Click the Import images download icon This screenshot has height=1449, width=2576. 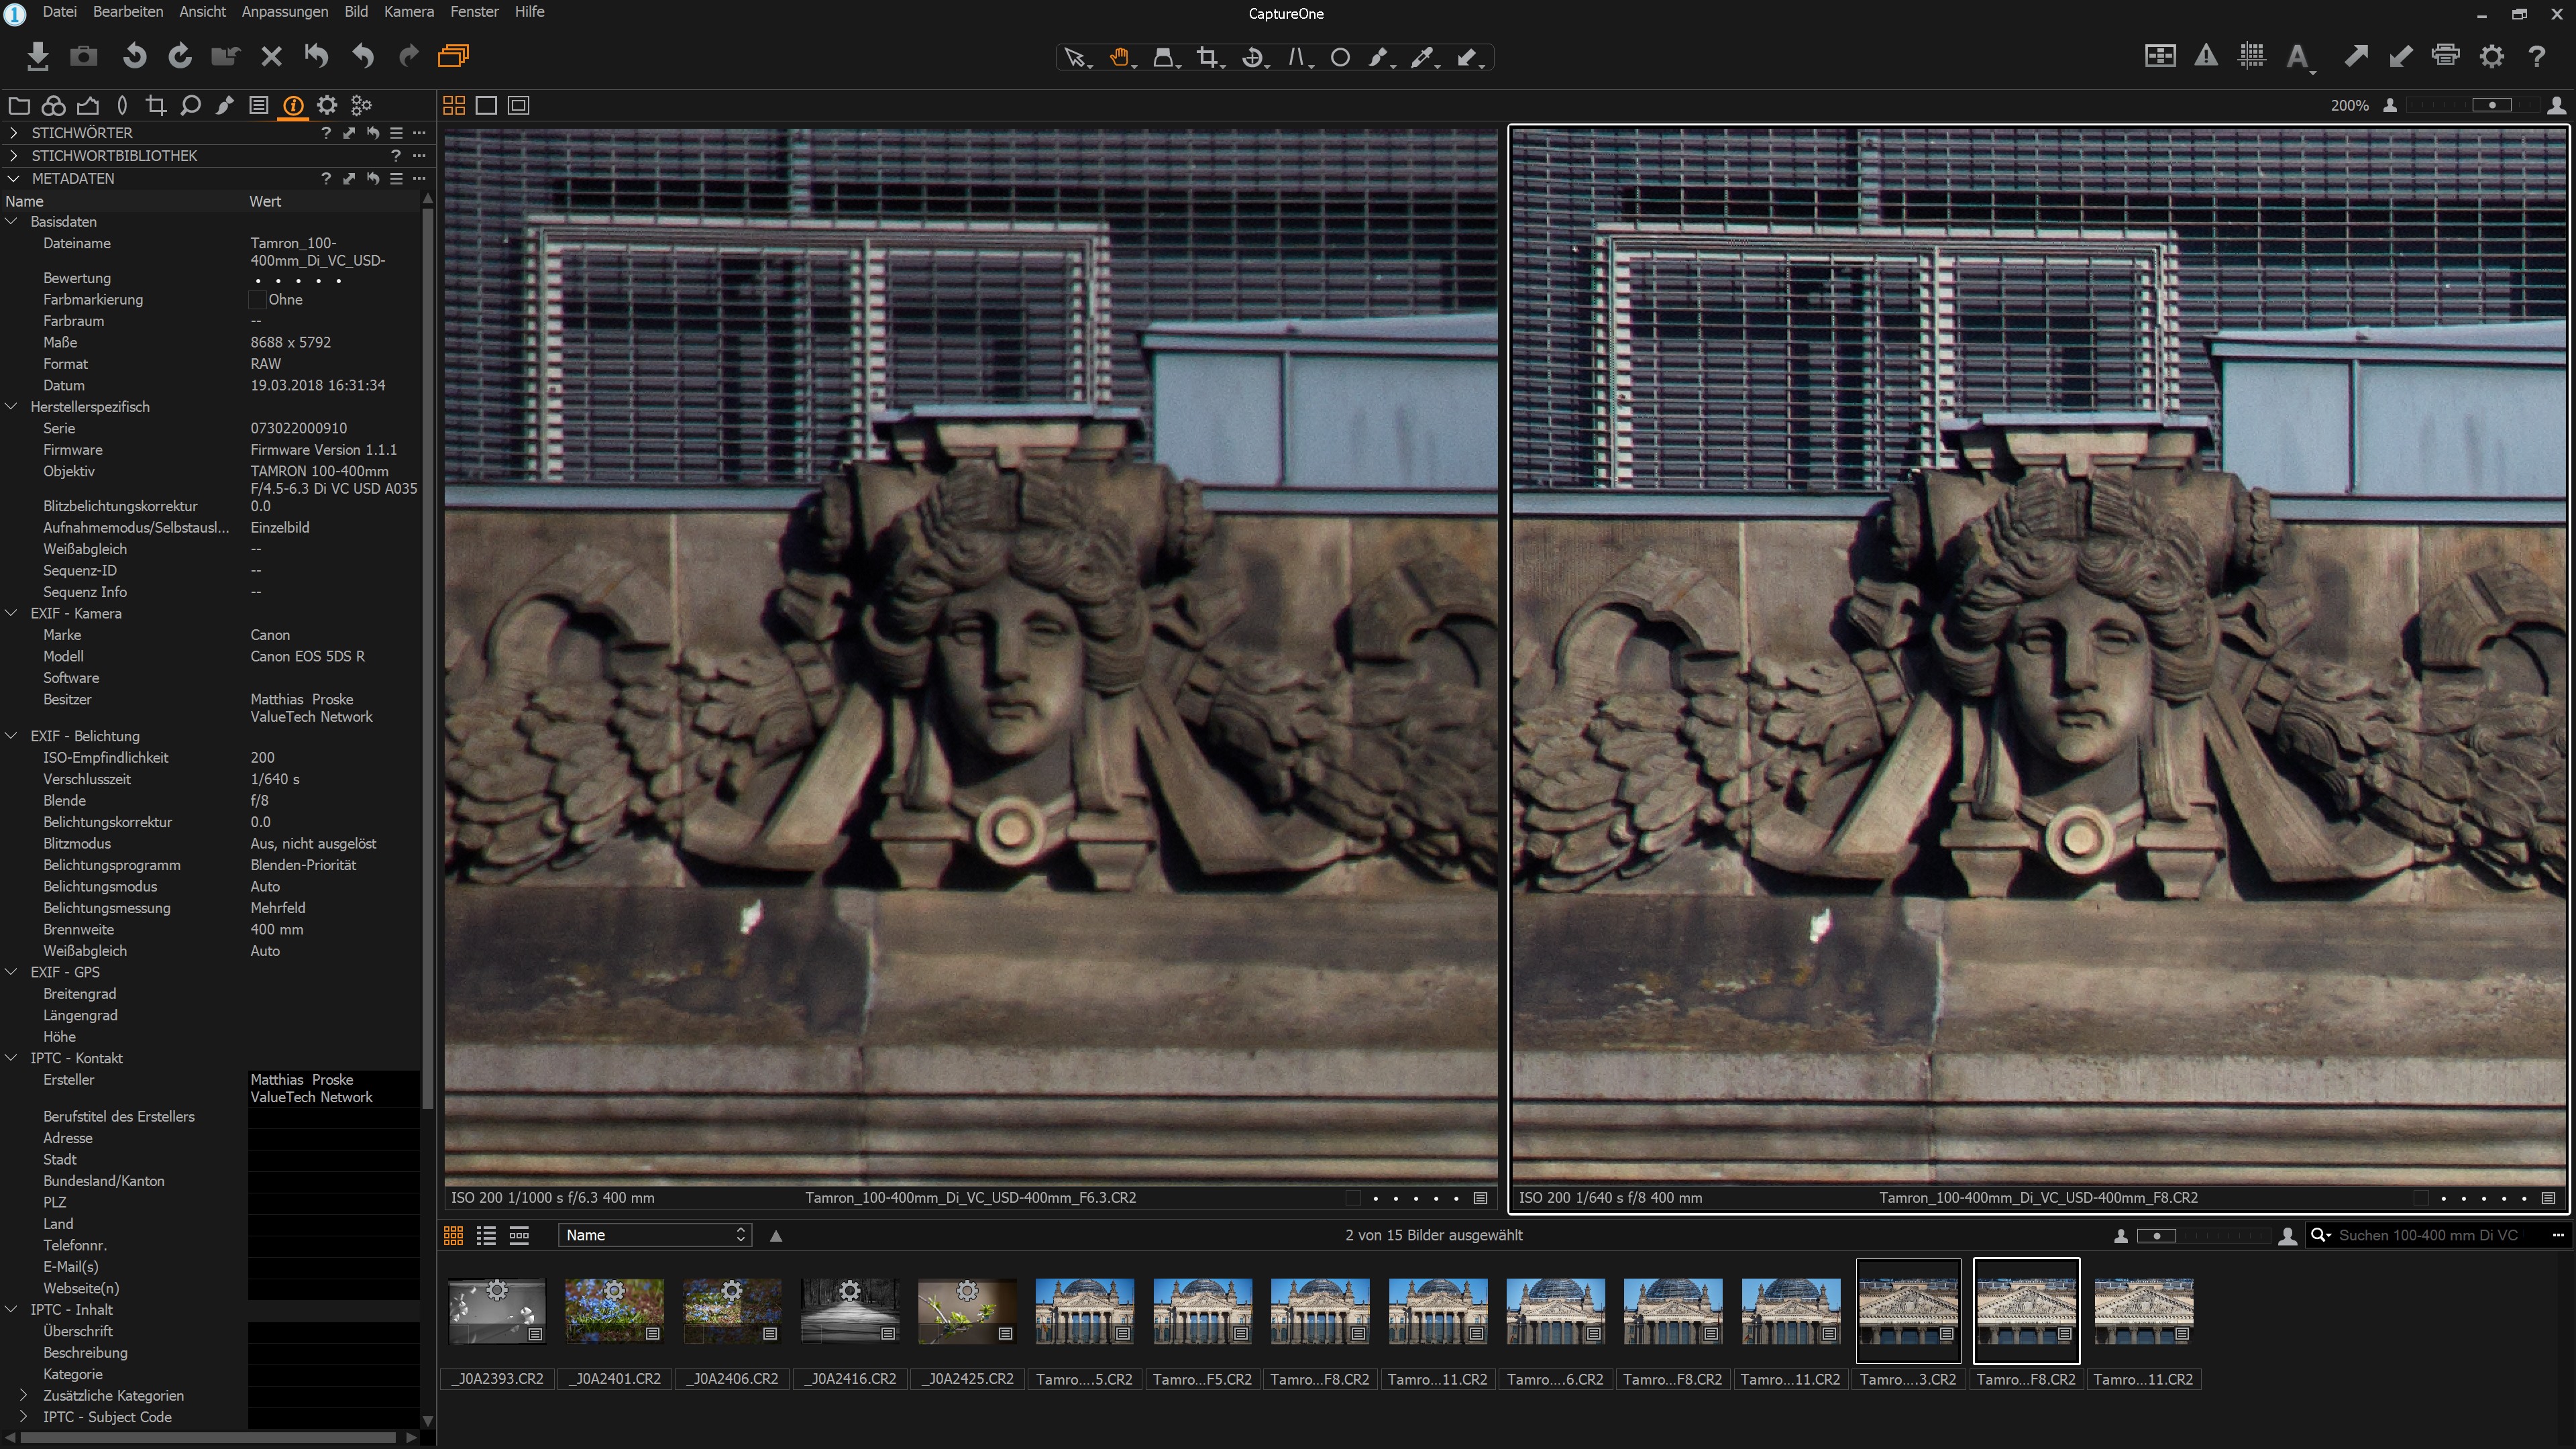[x=37, y=56]
